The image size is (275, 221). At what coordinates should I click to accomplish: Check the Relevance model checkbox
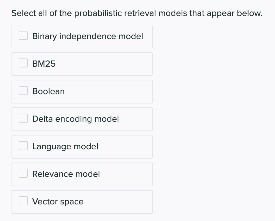pos(23,173)
